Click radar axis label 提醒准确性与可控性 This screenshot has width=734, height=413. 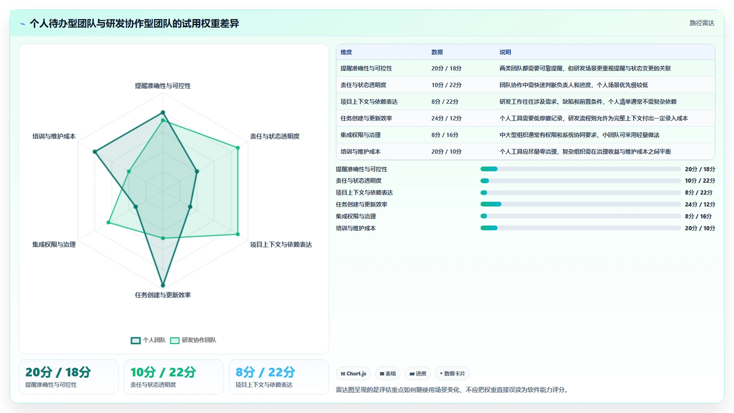click(163, 86)
